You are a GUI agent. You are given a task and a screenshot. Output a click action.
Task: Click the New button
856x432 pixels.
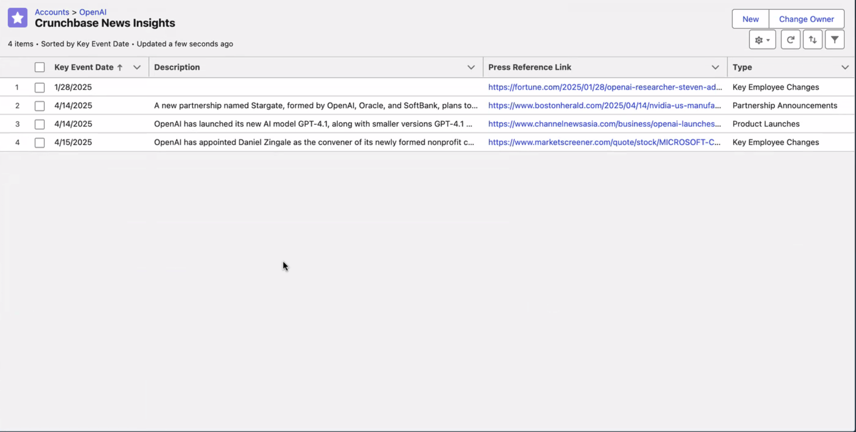click(x=750, y=19)
